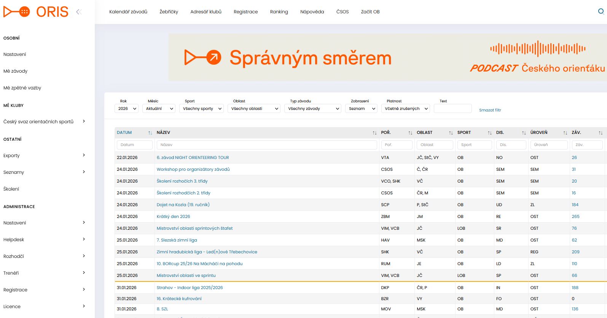
Task: Sort by Poř. column arrows icon
Action: tap(410, 133)
